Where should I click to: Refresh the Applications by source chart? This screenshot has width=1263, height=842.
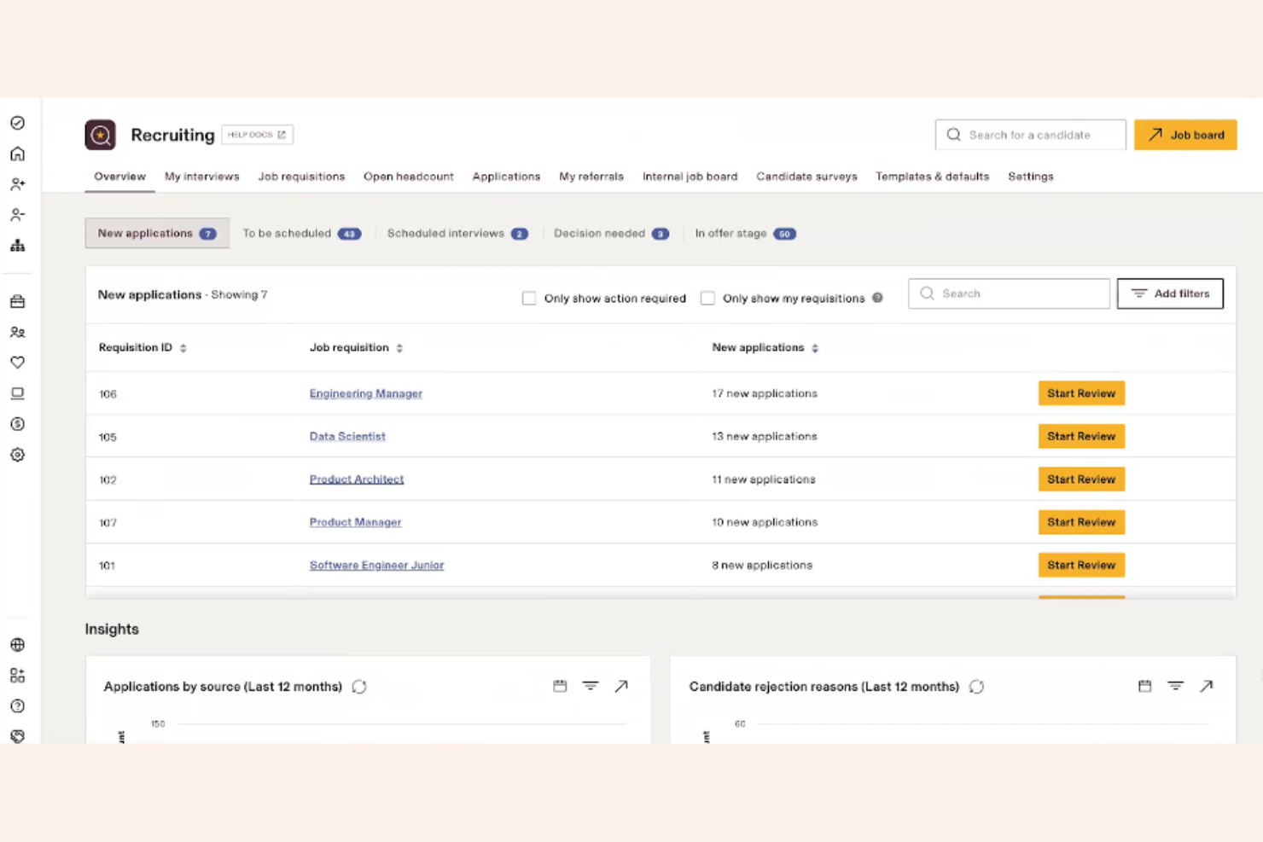[x=359, y=686]
